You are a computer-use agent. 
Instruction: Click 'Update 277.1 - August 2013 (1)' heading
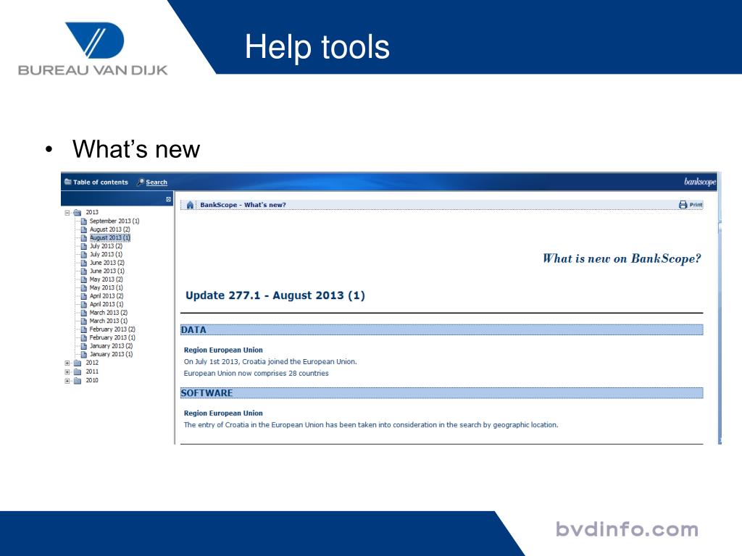click(275, 295)
